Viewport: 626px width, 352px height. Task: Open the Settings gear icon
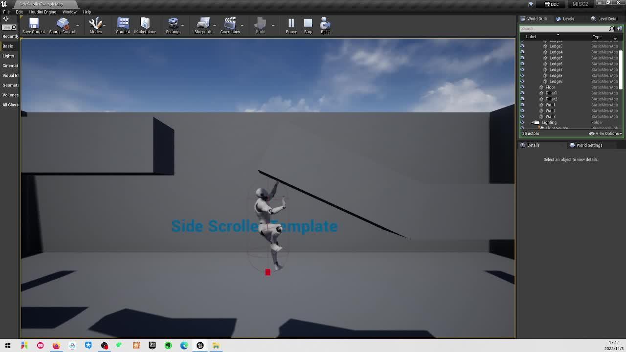(173, 25)
